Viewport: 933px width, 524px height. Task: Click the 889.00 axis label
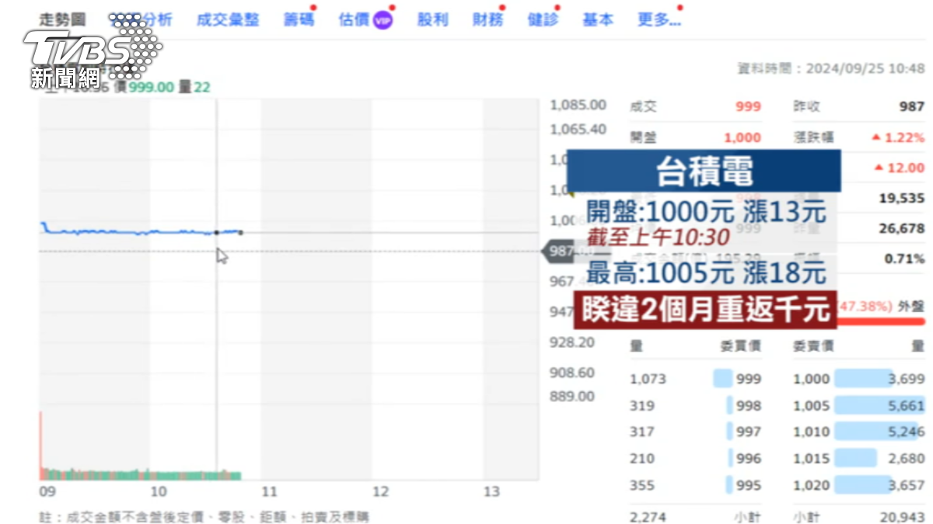[572, 397]
